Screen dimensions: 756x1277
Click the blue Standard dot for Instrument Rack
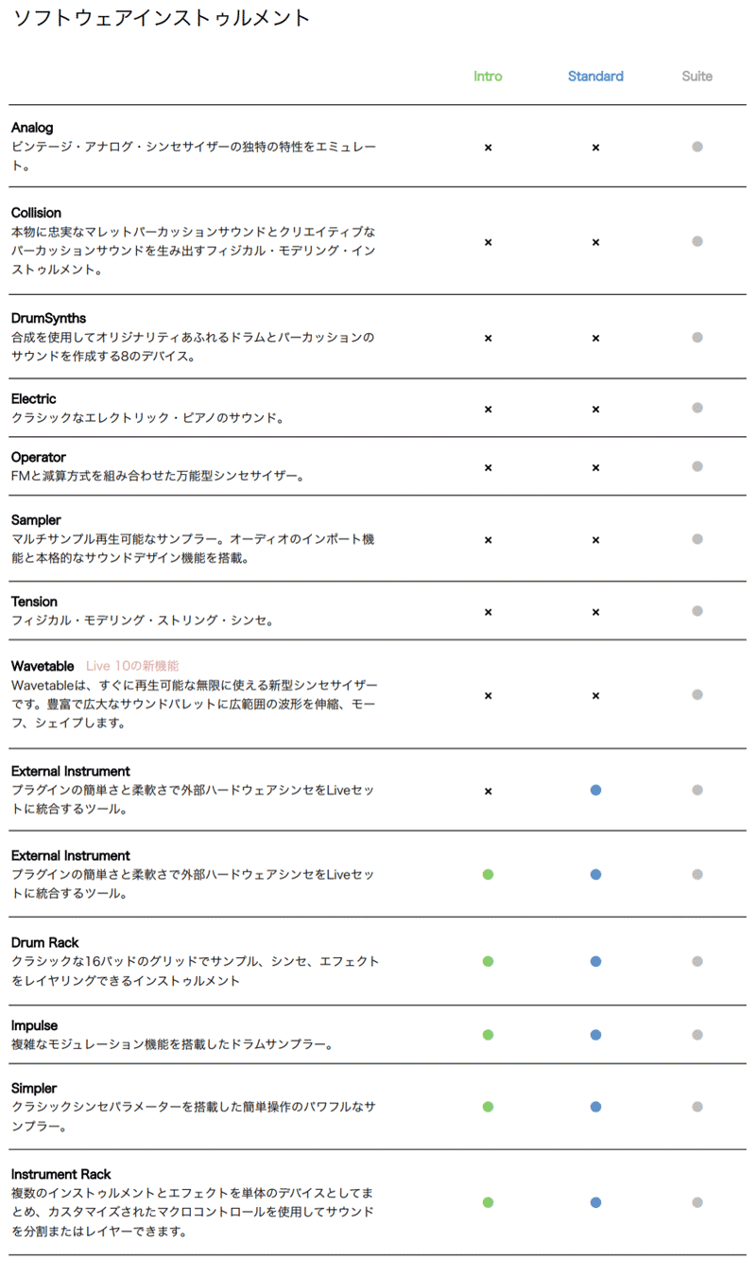595,1202
